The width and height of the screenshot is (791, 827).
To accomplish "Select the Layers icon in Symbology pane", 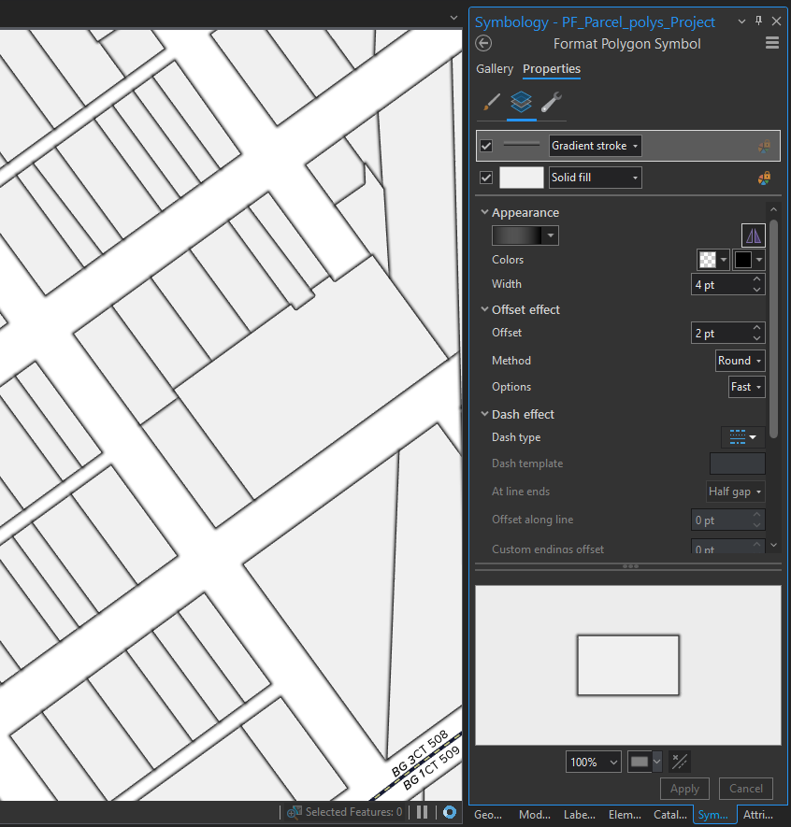I will click(x=521, y=104).
